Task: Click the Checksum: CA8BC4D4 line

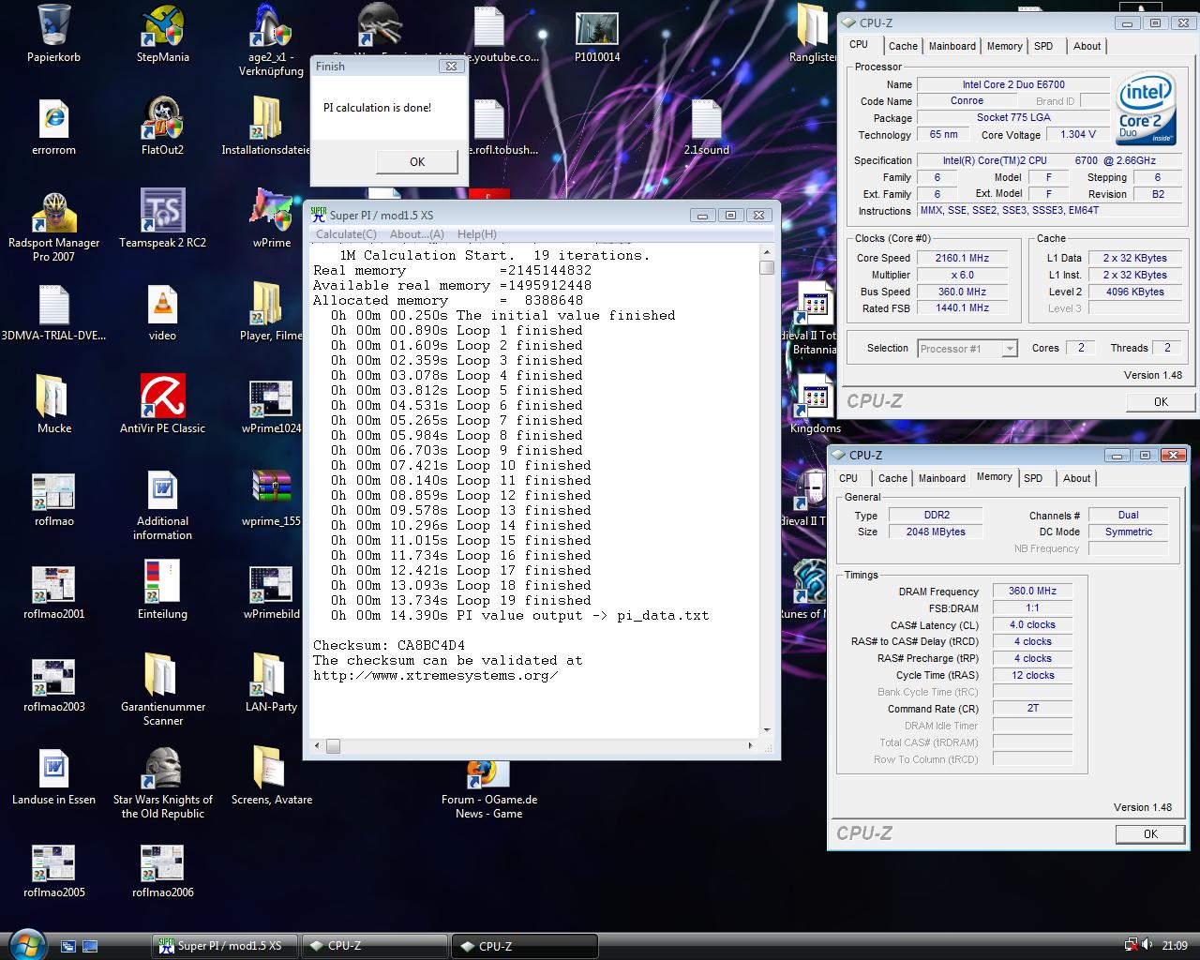Action: (x=389, y=645)
